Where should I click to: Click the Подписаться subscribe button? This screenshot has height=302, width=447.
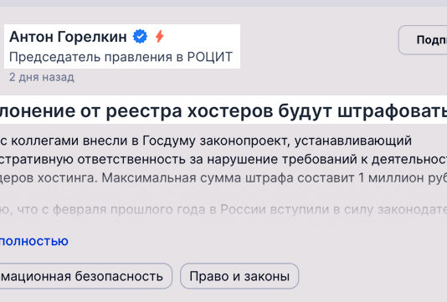click(423, 40)
